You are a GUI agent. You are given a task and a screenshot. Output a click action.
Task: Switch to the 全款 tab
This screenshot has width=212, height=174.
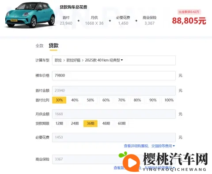(39, 46)
